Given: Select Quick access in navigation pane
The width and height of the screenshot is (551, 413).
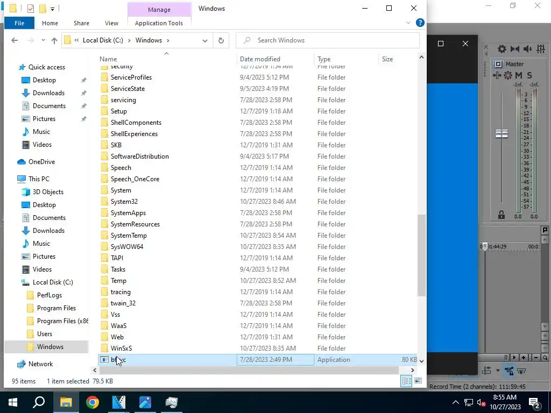Looking at the screenshot, I should click(x=46, y=67).
